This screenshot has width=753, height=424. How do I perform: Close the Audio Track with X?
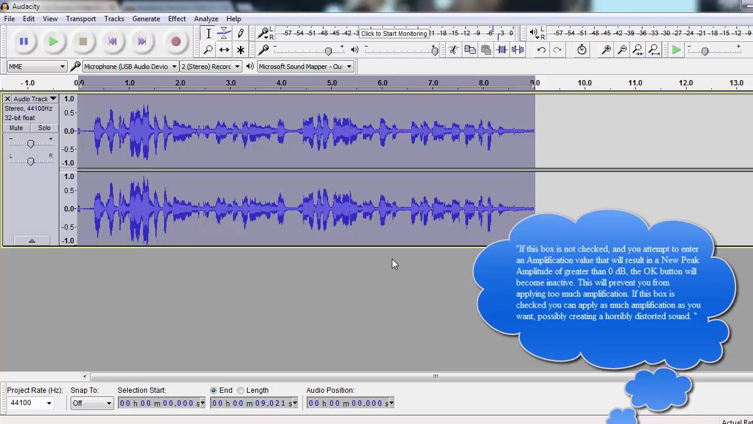[8, 99]
